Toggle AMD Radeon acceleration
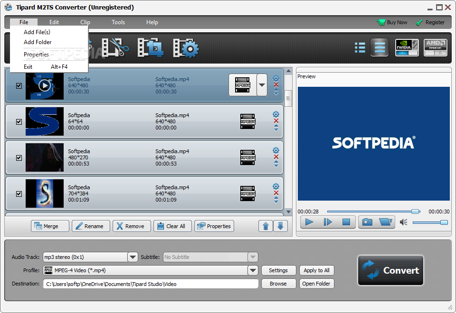Viewport: 456px width, 313px height. pyautogui.click(x=436, y=47)
